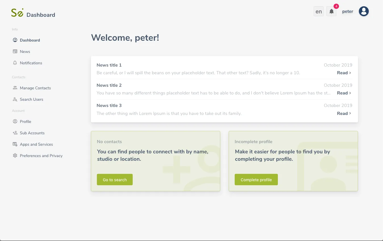Click the Apps and Services icon
The image size is (383, 241).
tap(15, 144)
